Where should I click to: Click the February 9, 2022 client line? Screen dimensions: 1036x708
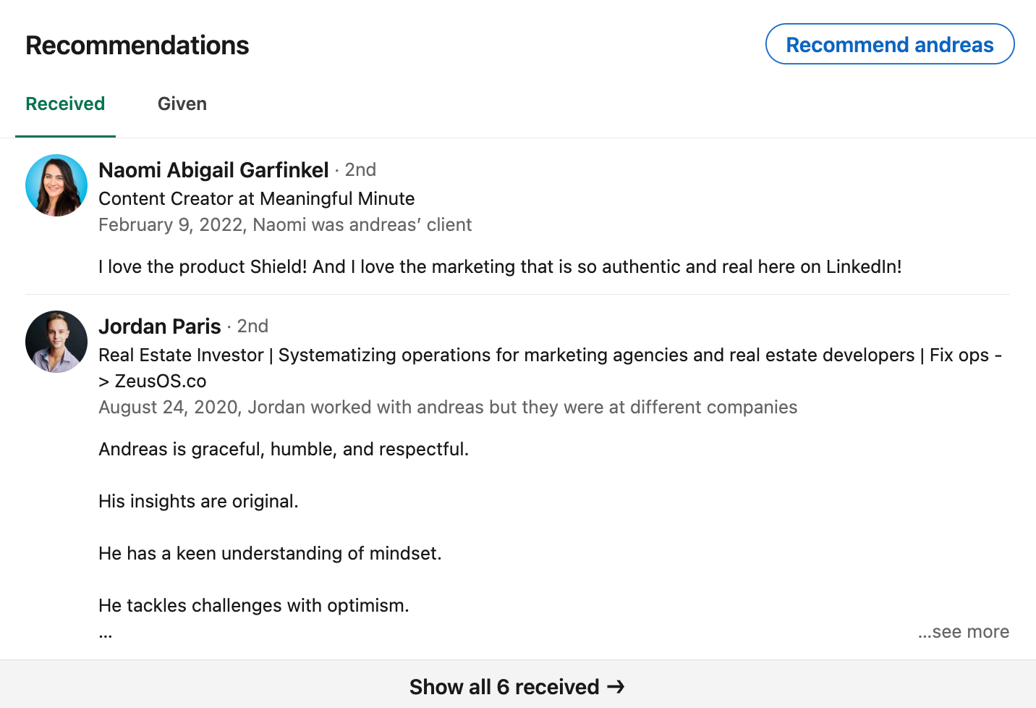pos(285,225)
